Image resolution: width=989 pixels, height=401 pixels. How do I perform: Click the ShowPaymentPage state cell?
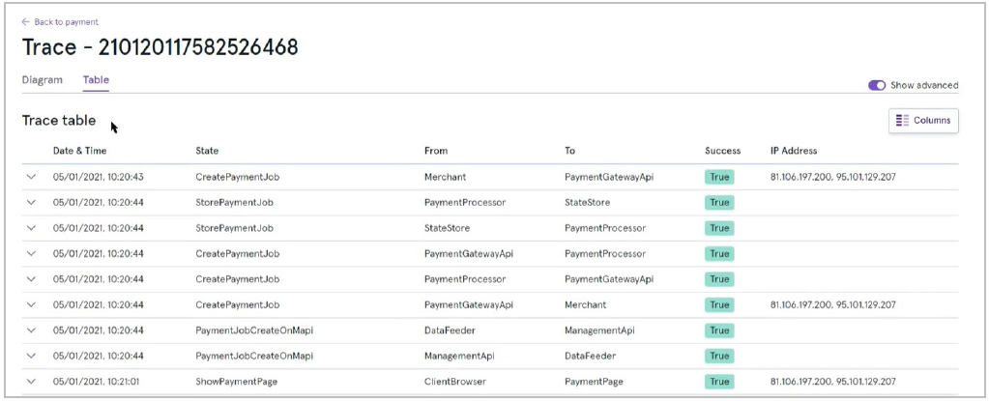(237, 382)
